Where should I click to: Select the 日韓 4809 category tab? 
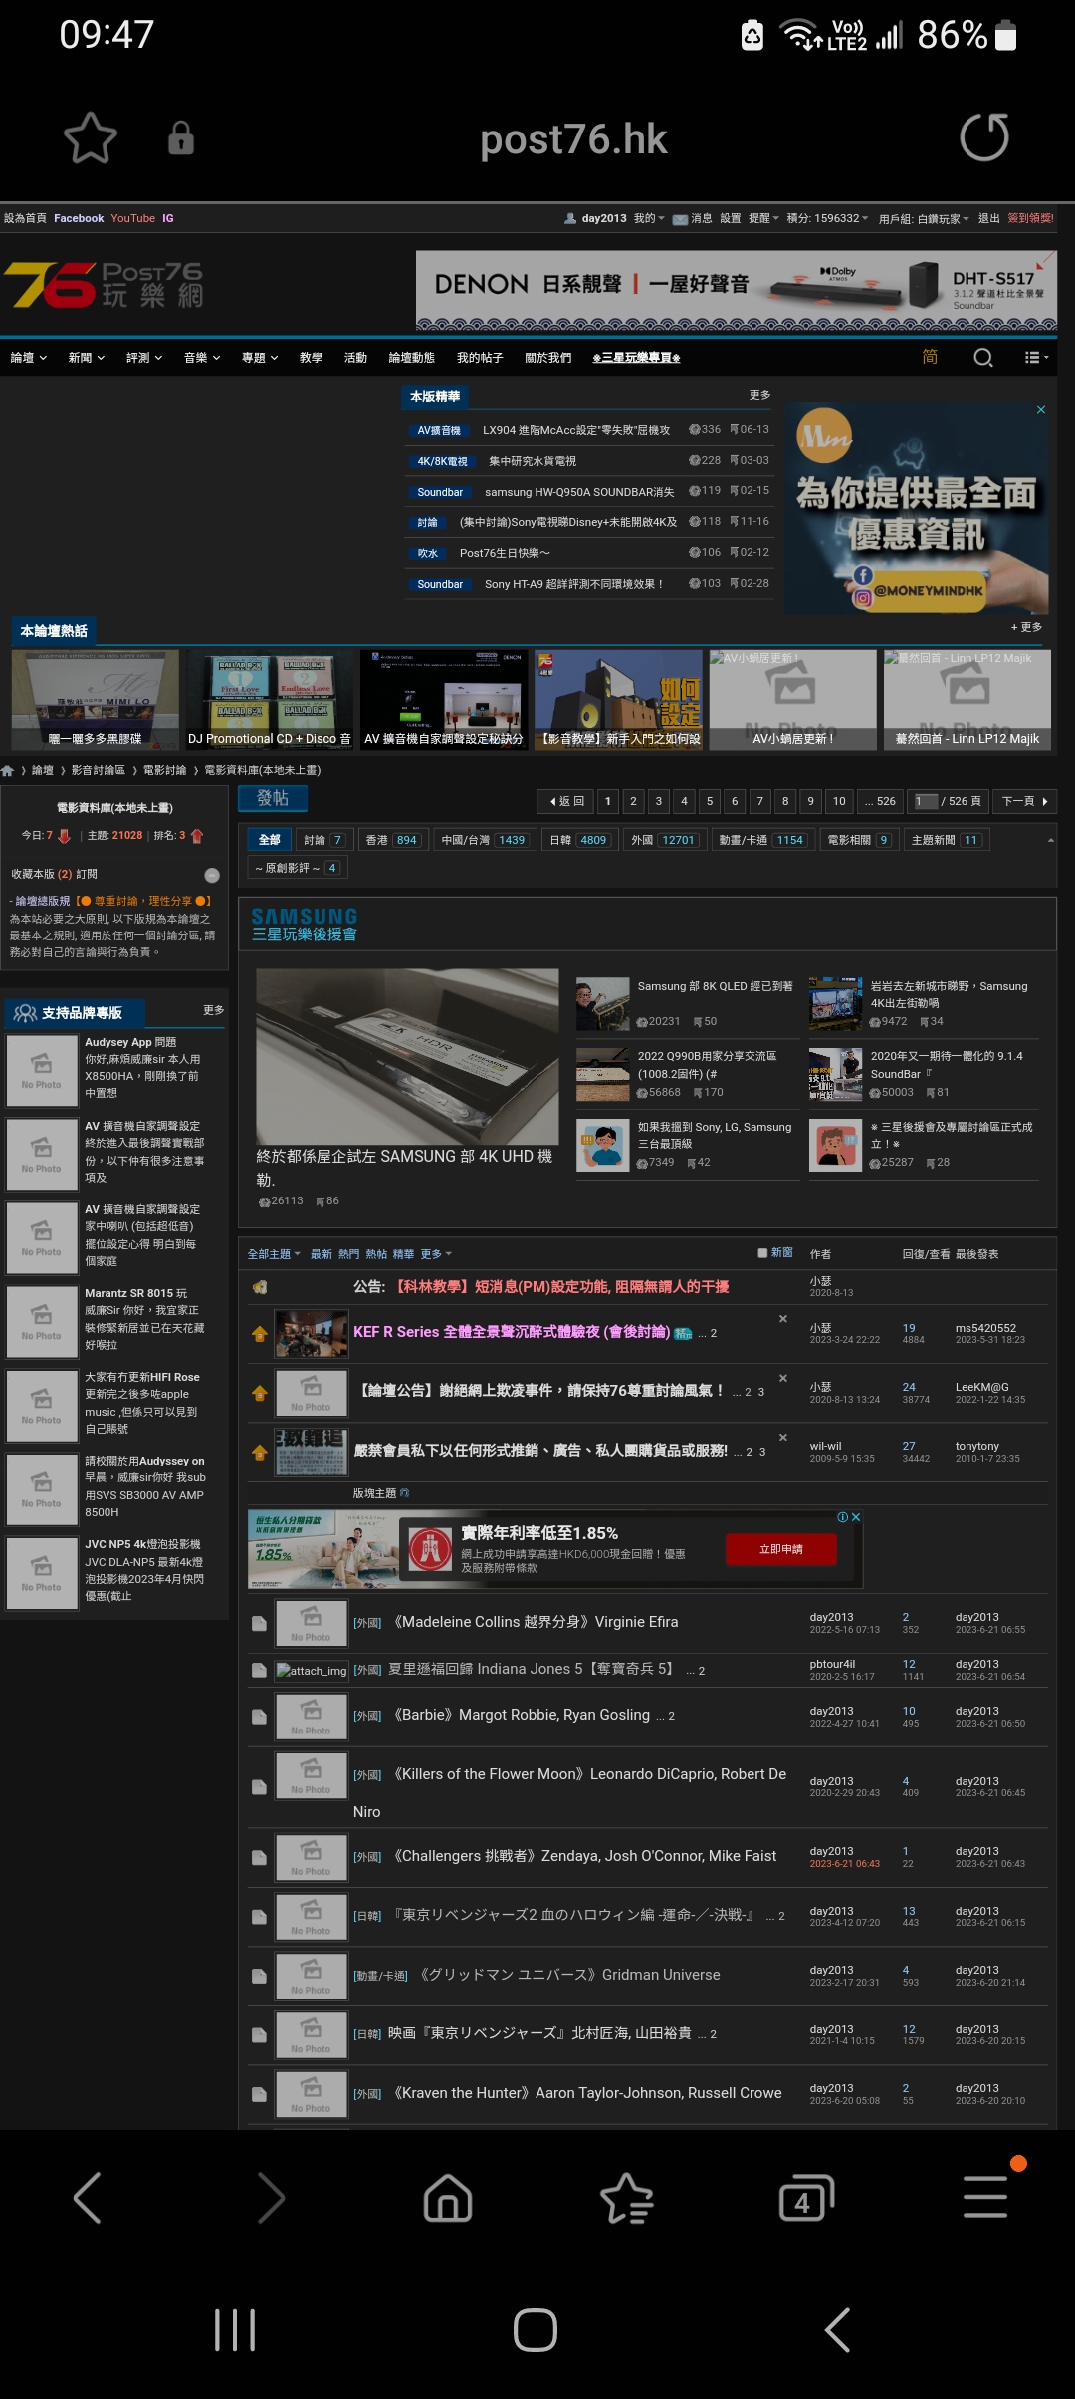(x=578, y=840)
